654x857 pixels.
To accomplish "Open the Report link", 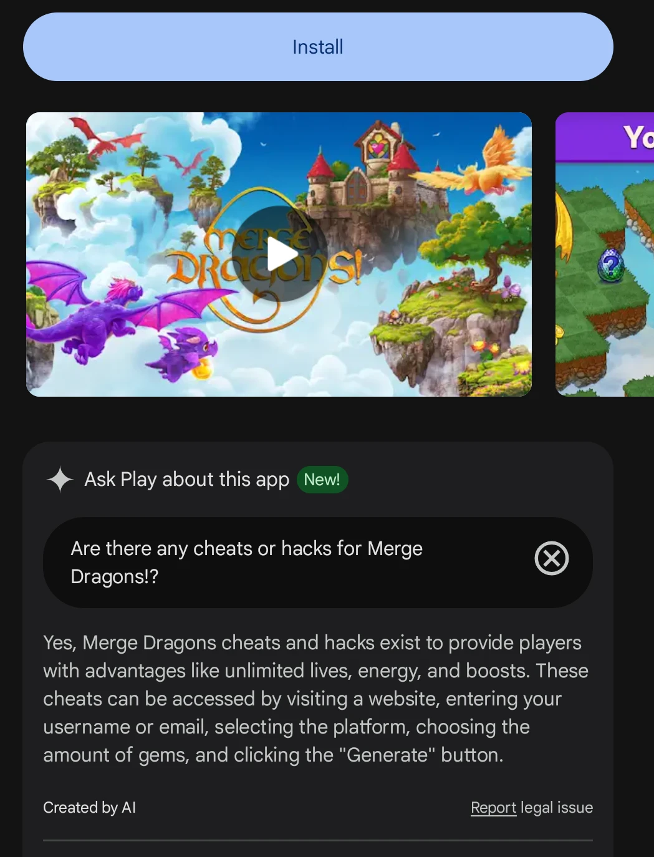I will [x=494, y=807].
